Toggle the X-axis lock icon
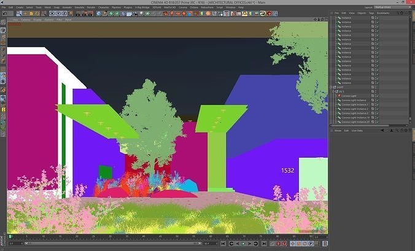The image size is (415, 251). tap(52, 14)
